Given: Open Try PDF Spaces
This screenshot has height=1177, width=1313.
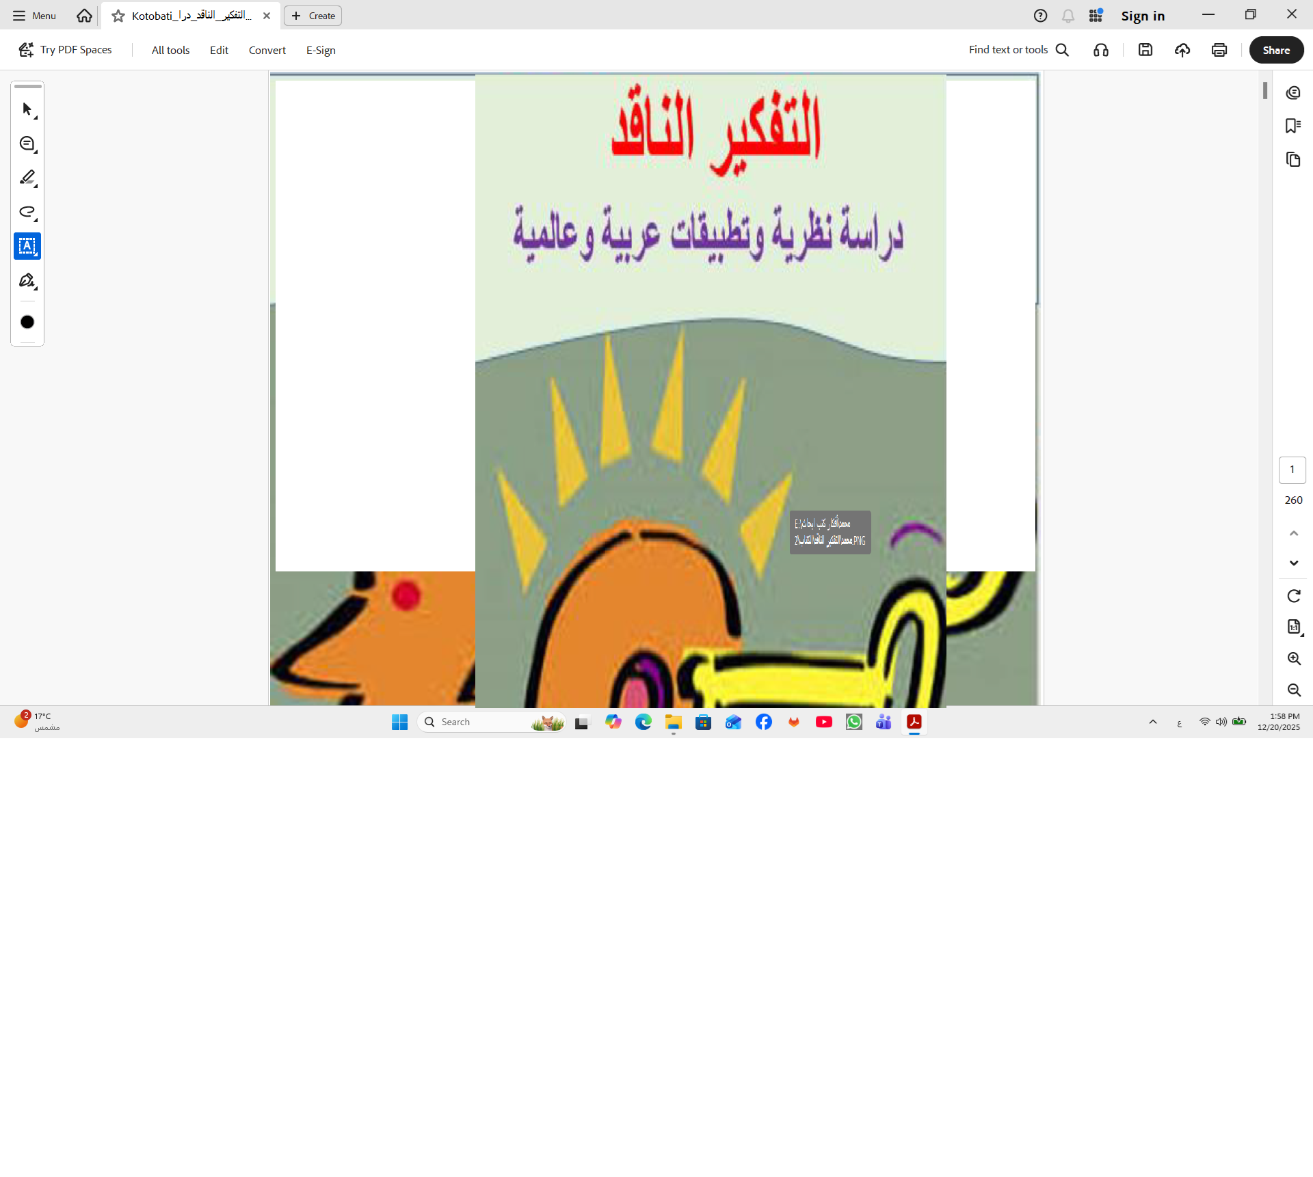Looking at the screenshot, I should (65, 50).
